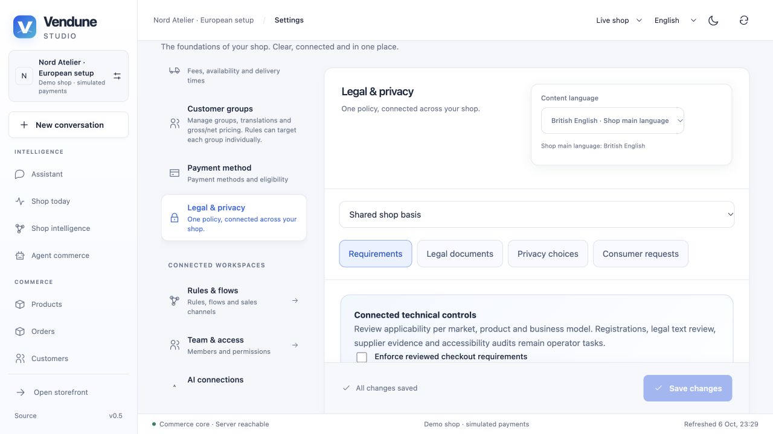The width and height of the screenshot is (773, 434).
Task: Click the Source v0.5 label
Action: [x=69, y=416]
